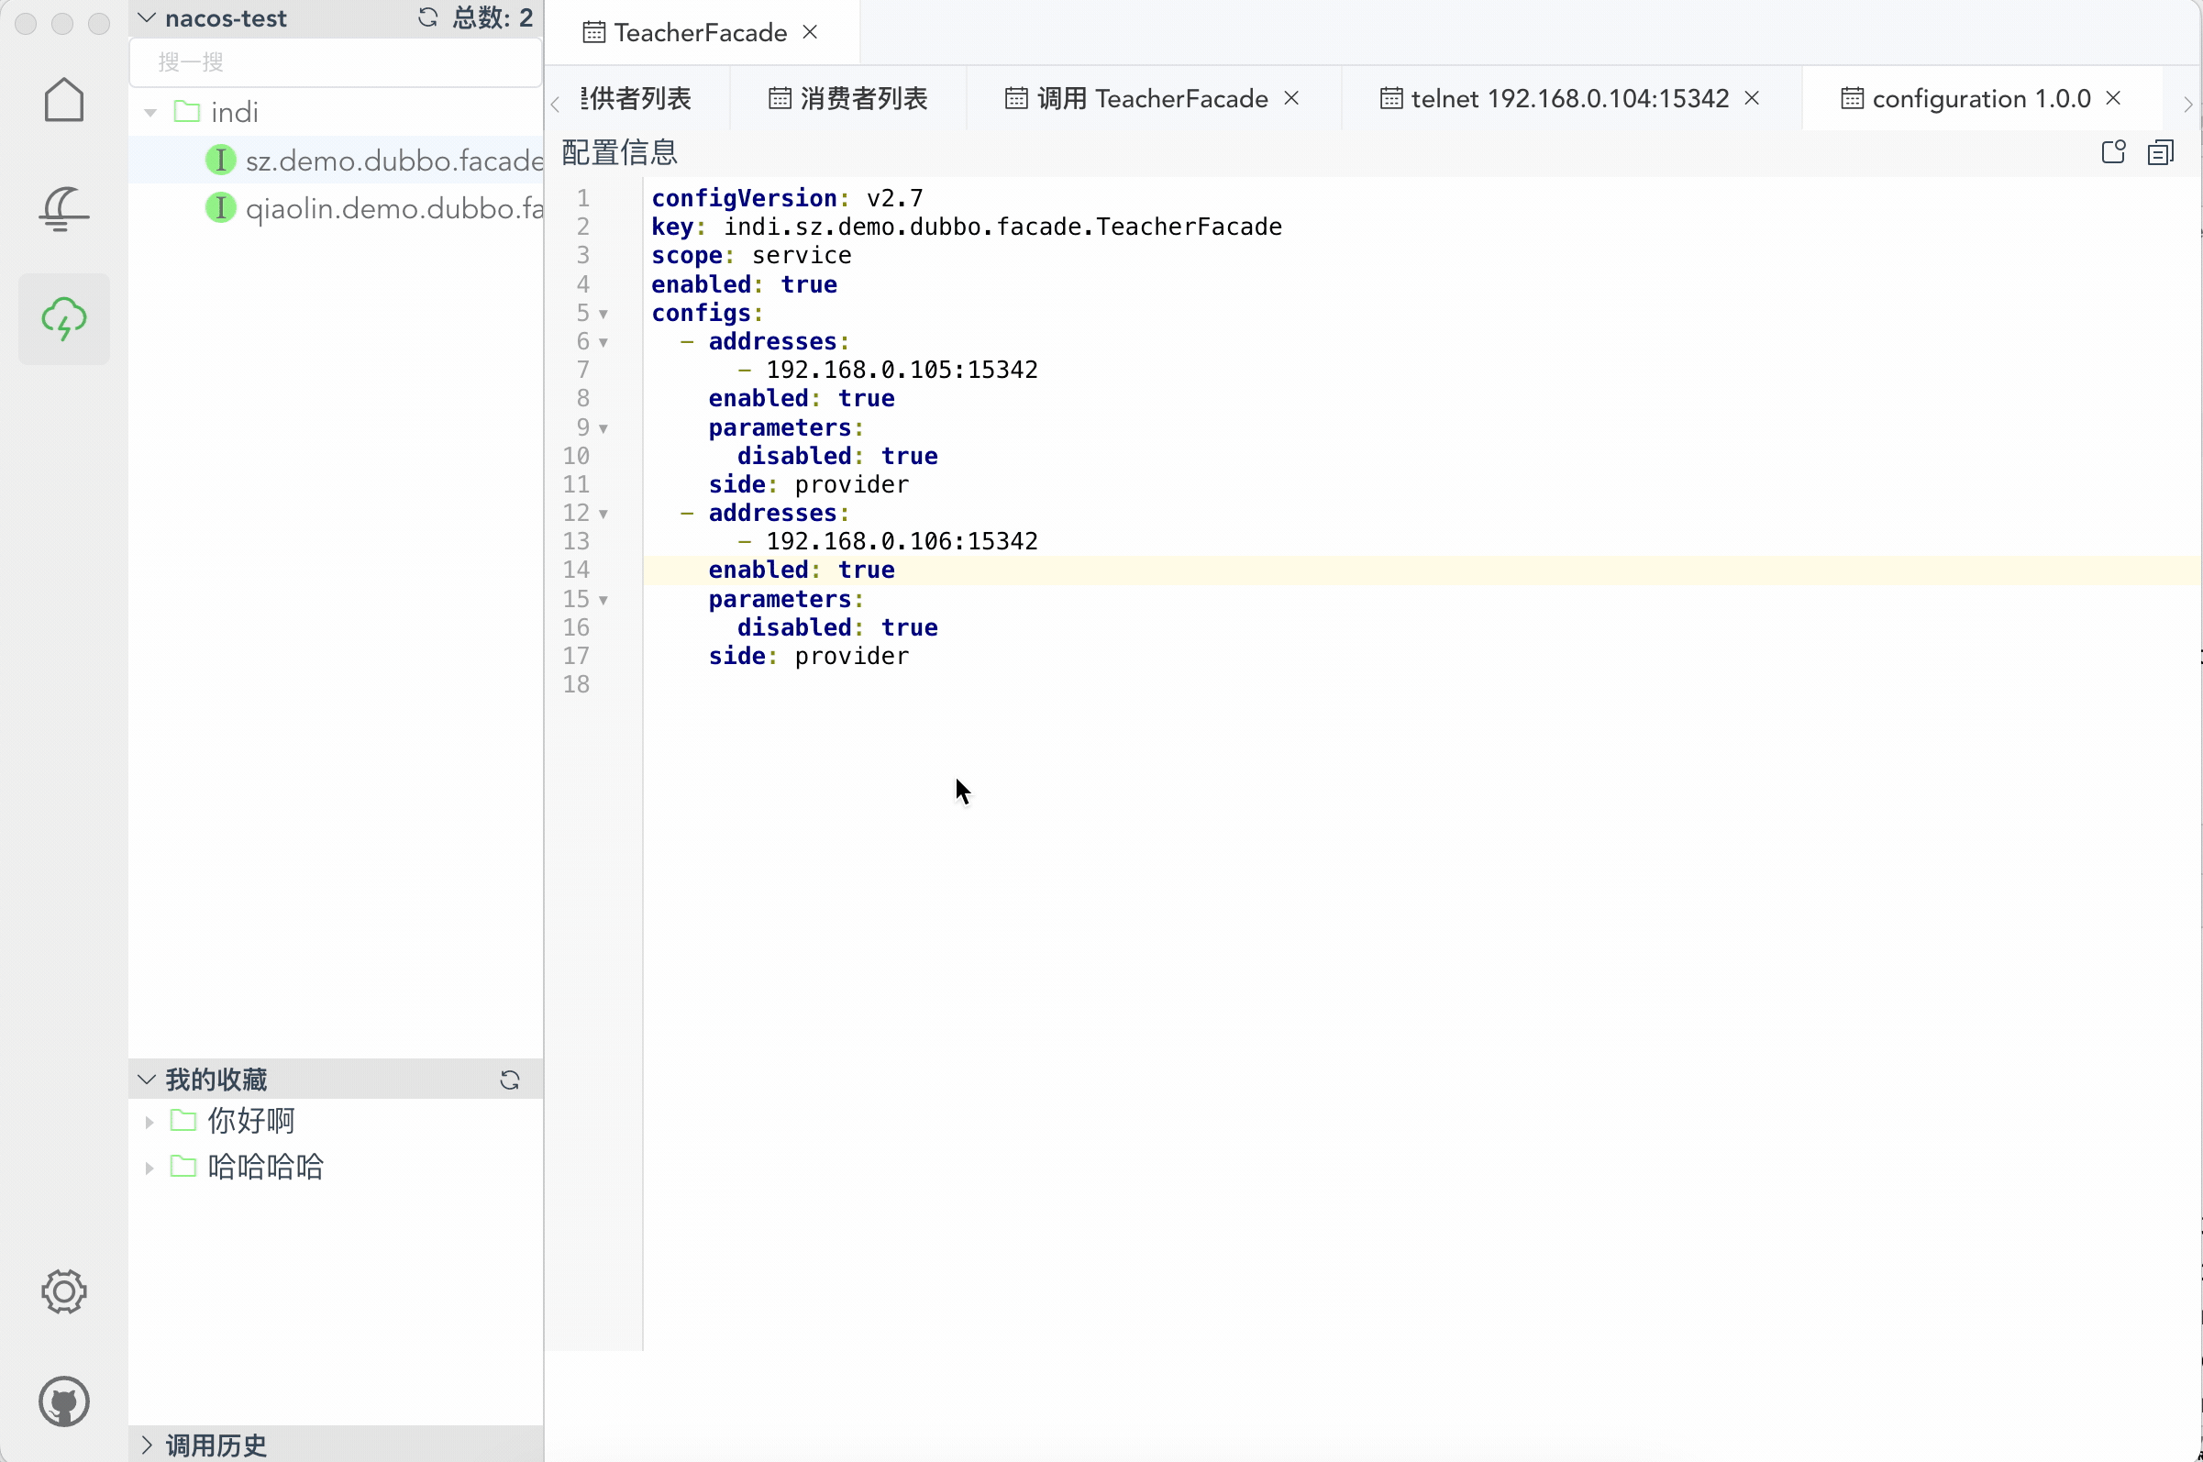Fold the configs block at line 5
The width and height of the screenshot is (2203, 1462).
(603, 315)
